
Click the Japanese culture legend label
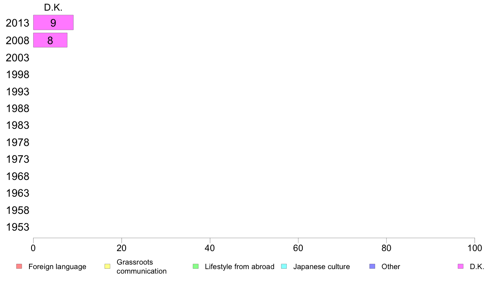pyautogui.click(x=322, y=267)
